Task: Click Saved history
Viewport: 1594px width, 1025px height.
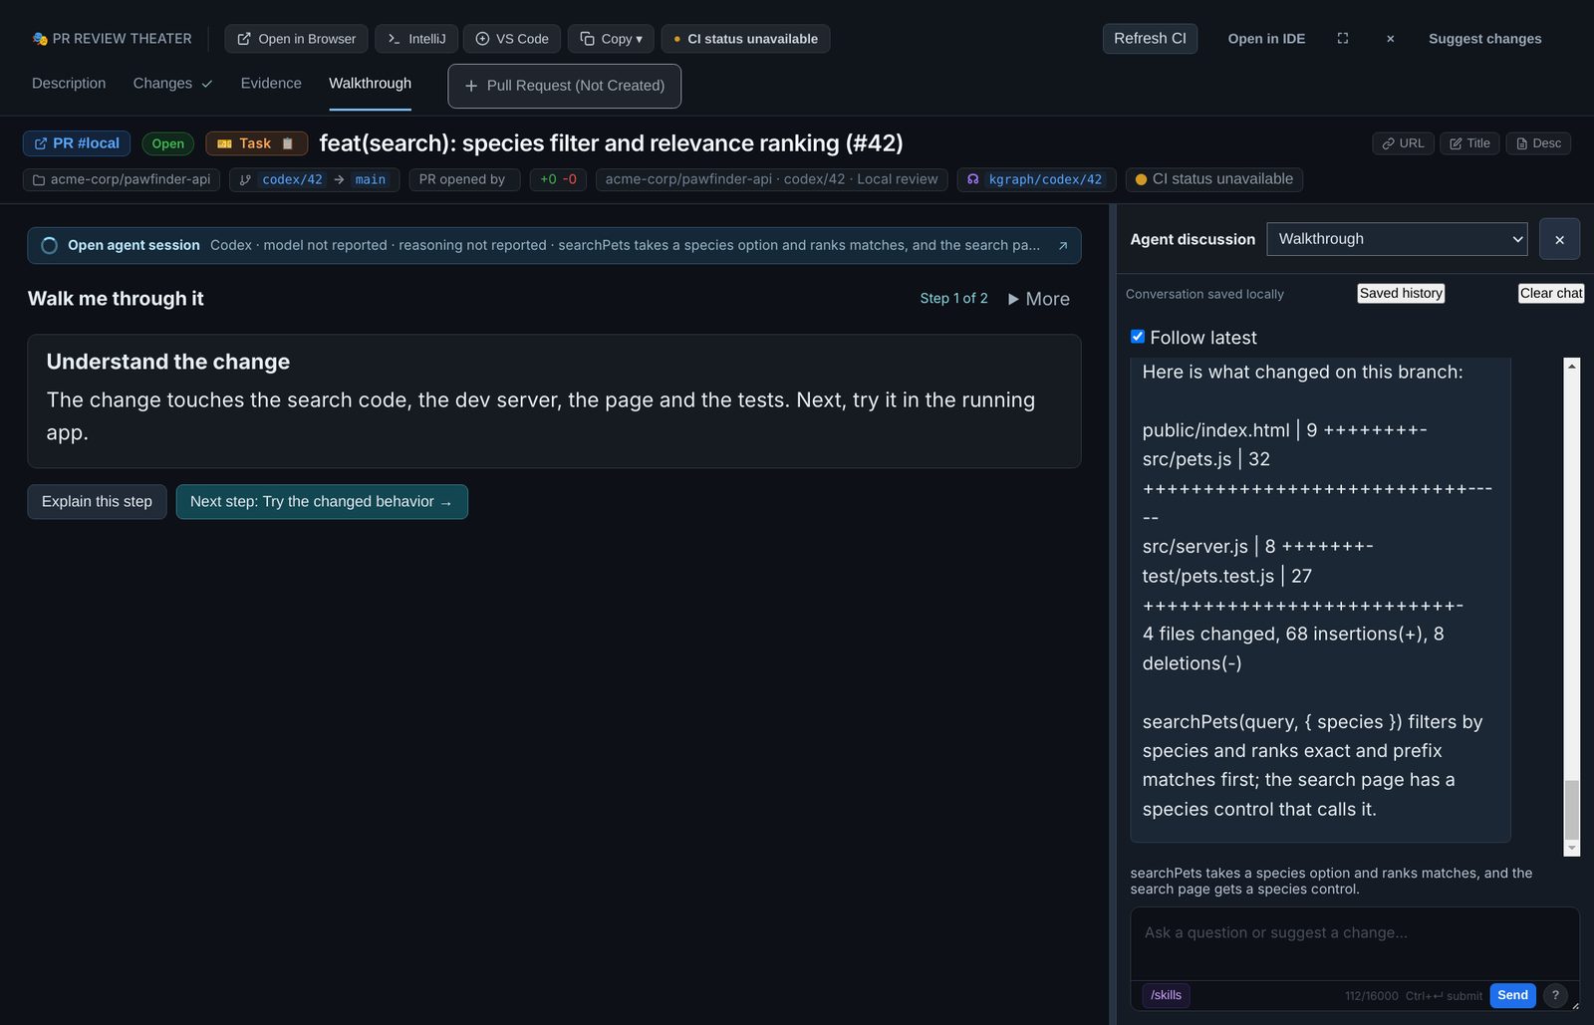Action: [x=1401, y=293]
